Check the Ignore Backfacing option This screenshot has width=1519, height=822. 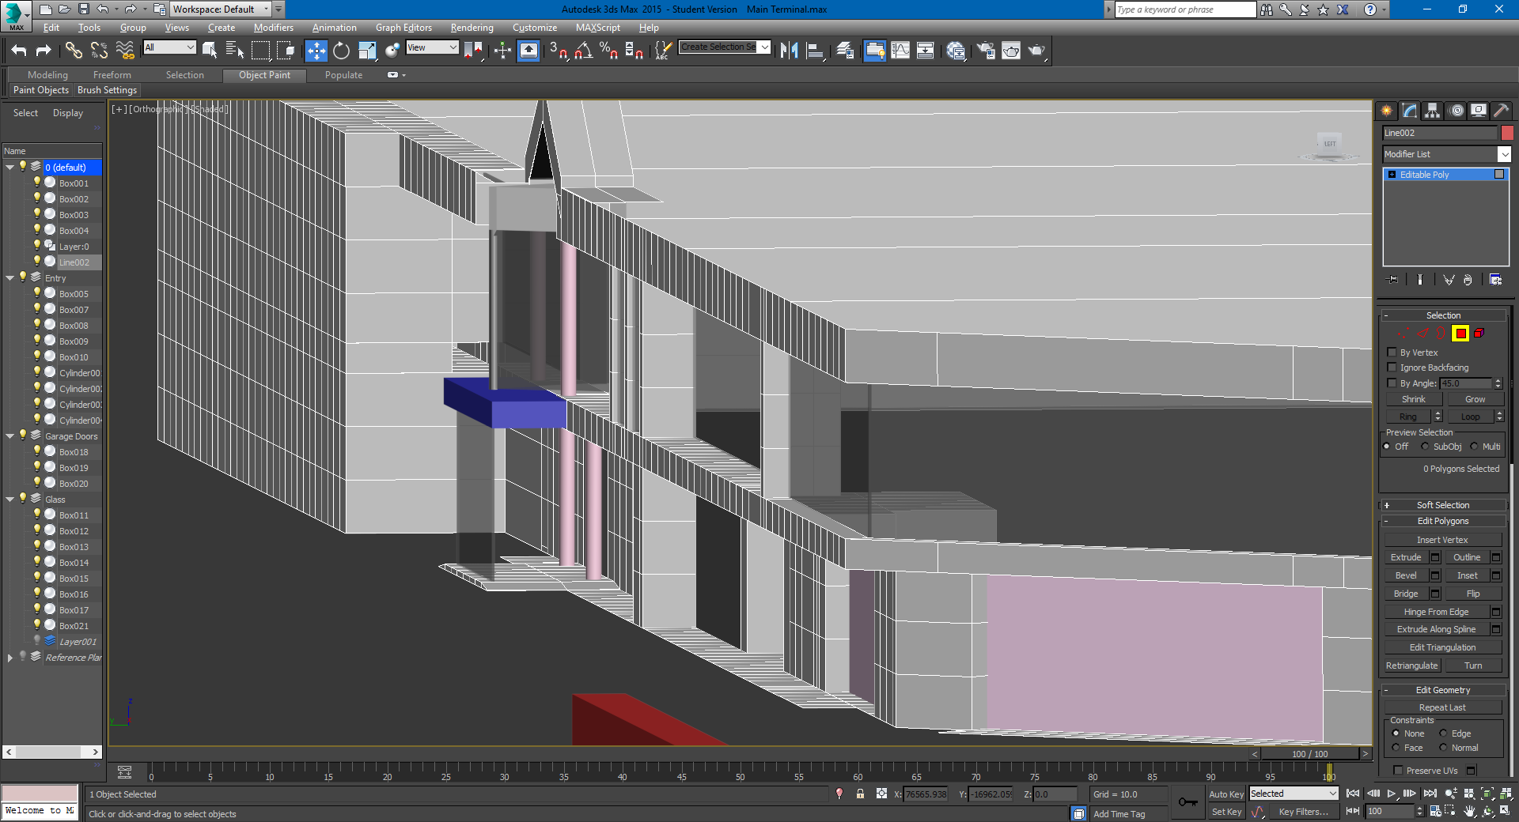pyautogui.click(x=1392, y=368)
